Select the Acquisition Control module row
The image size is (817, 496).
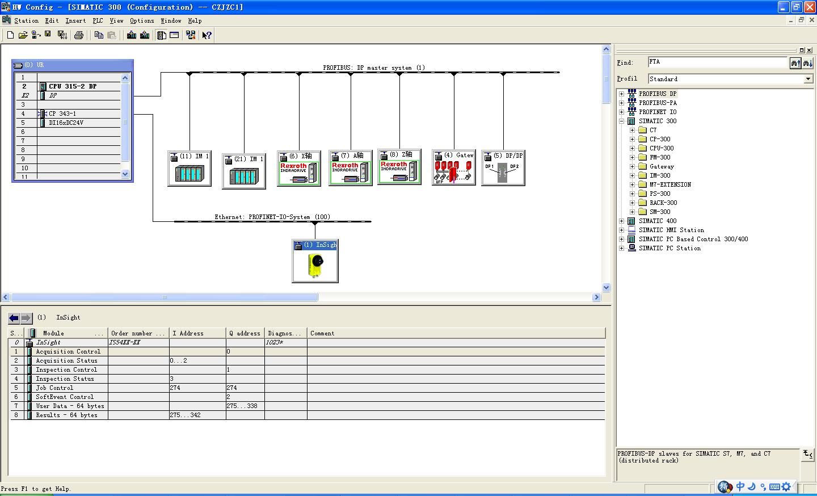pyautogui.click(x=308, y=351)
